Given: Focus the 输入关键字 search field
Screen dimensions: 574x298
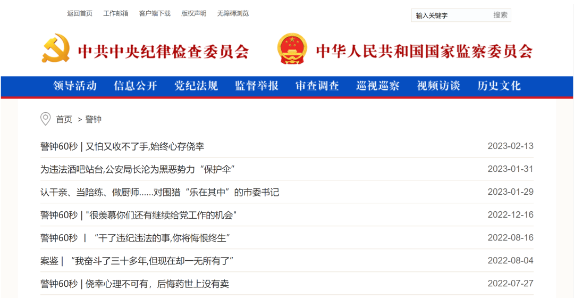Looking at the screenshot, I should [x=451, y=15].
